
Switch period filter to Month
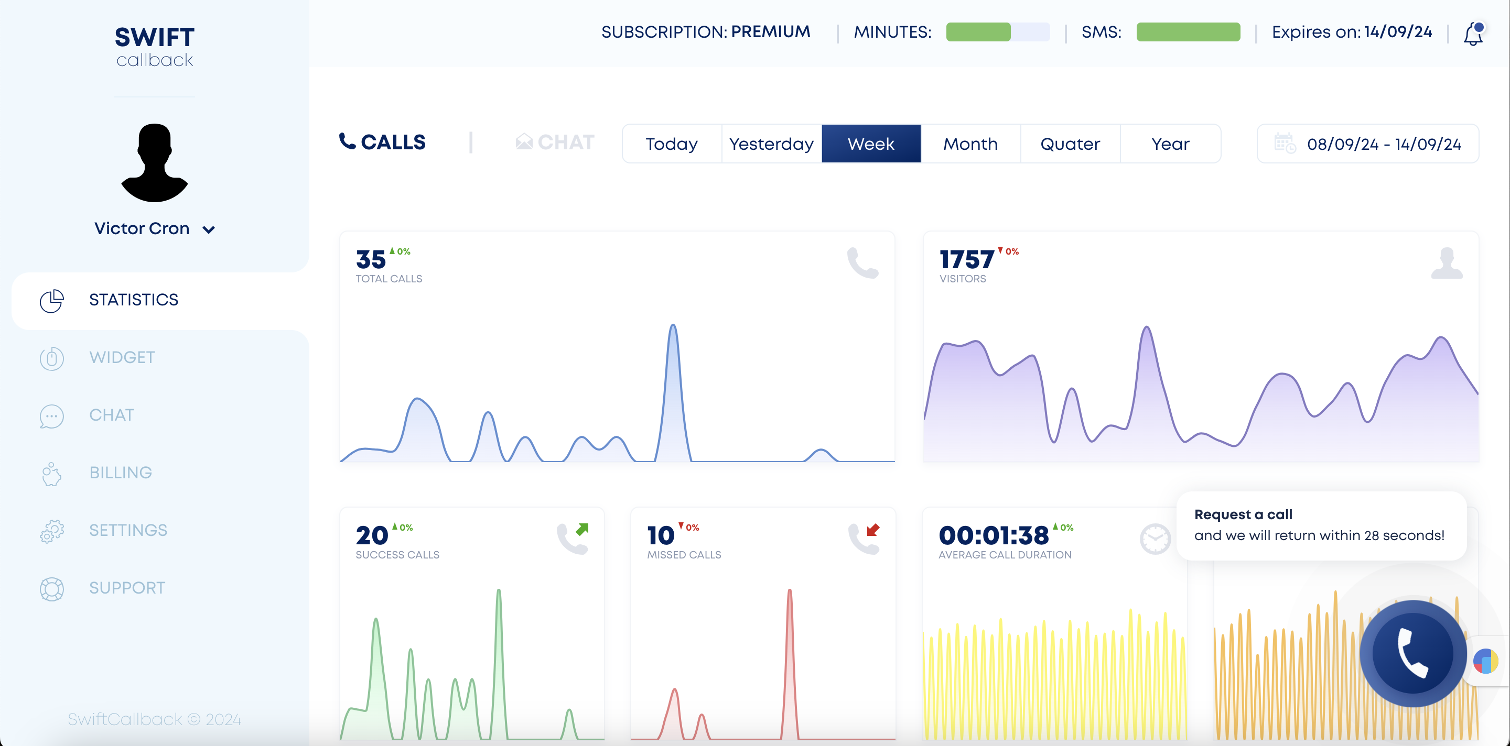[x=970, y=144]
